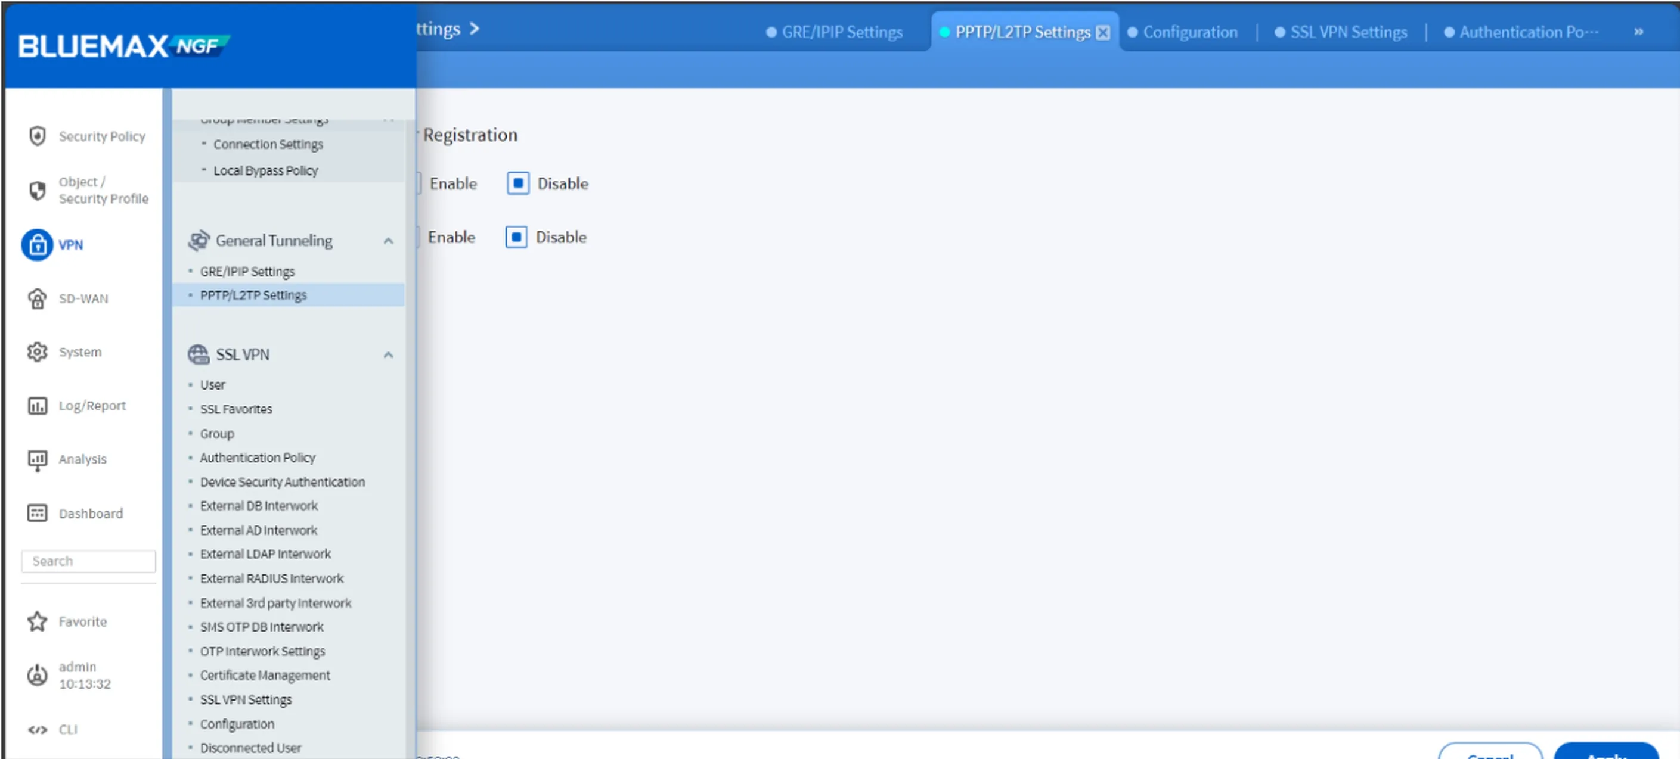This screenshot has height=759, width=1680.
Task: Open Log/Report chart icon
Action: pos(37,406)
